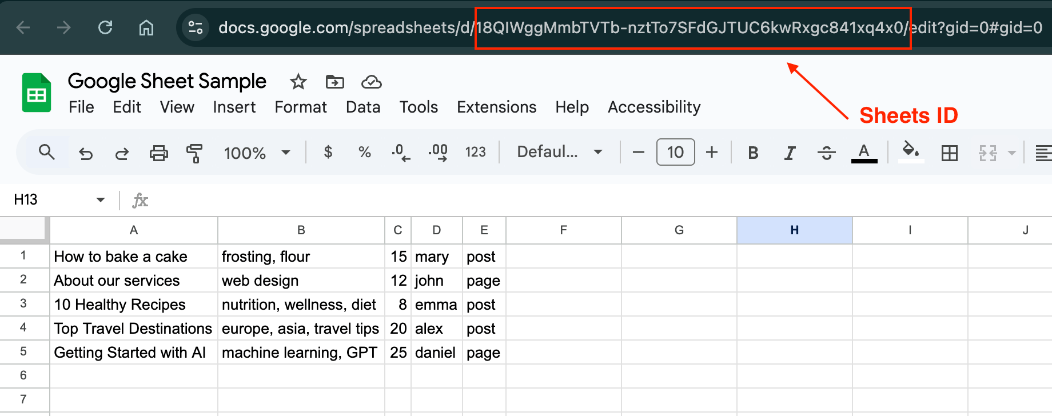Open the borders tool

pyautogui.click(x=950, y=153)
